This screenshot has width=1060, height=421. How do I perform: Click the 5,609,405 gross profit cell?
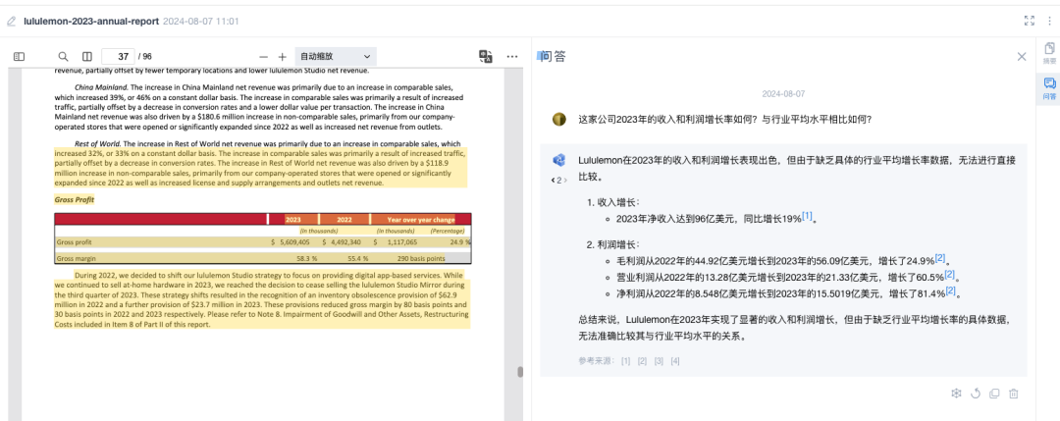294,242
